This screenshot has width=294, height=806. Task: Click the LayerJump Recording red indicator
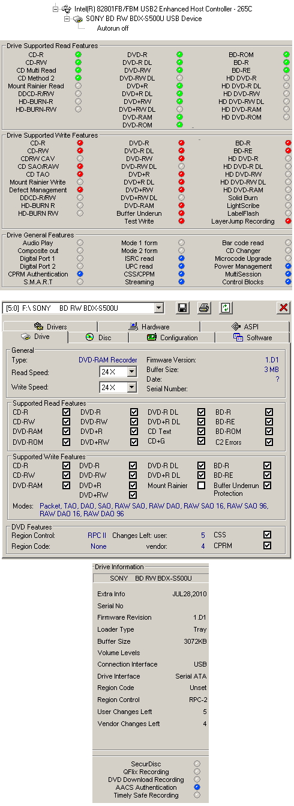[287, 221]
